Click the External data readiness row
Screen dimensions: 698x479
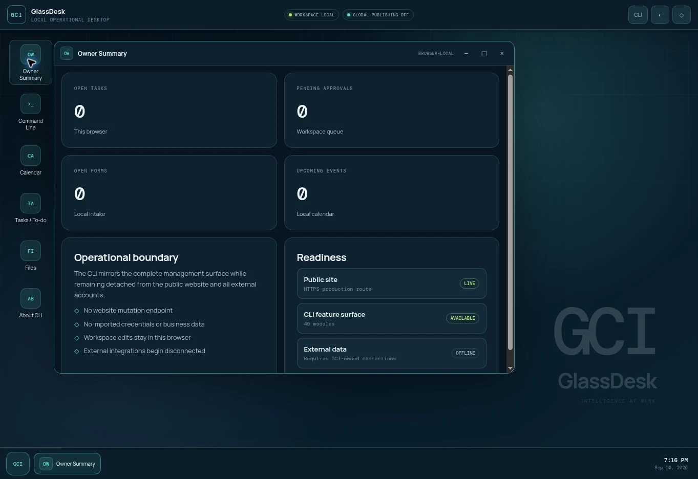coord(392,353)
